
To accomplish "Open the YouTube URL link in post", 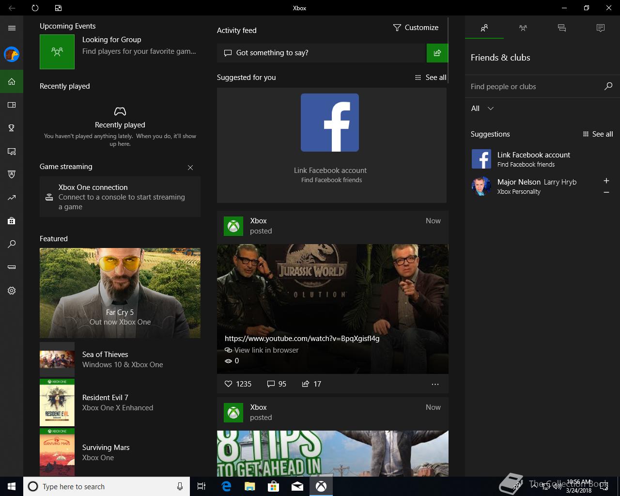I will pos(302,339).
